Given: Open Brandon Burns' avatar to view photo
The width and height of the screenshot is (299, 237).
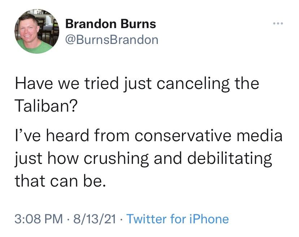Looking at the screenshot, I should [37, 31].
